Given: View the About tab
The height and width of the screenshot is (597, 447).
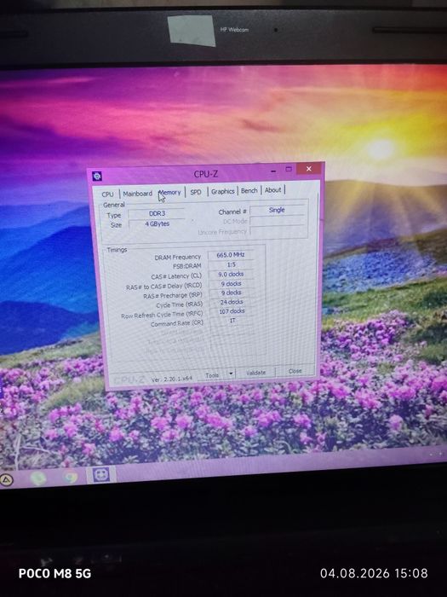Looking at the screenshot, I should [x=273, y=189].
